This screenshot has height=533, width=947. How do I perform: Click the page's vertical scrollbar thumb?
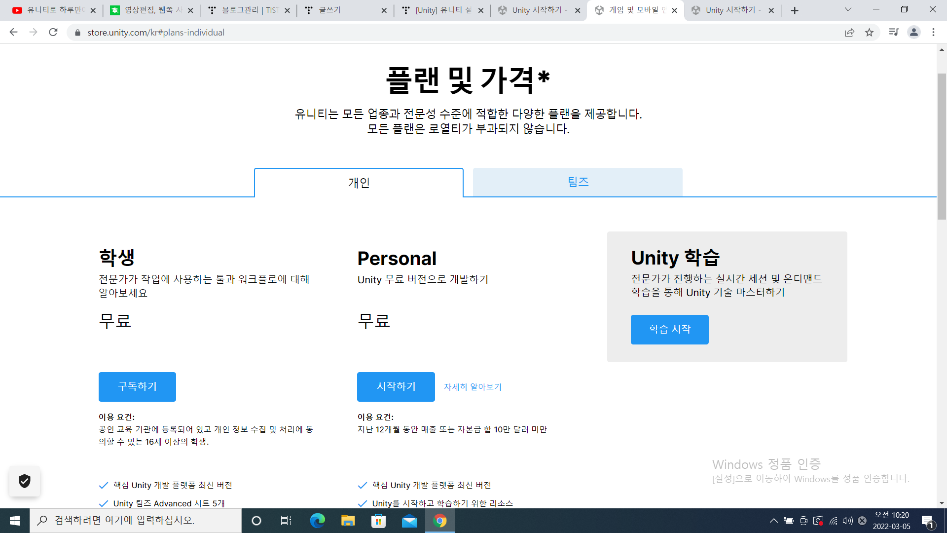point(942,146)
